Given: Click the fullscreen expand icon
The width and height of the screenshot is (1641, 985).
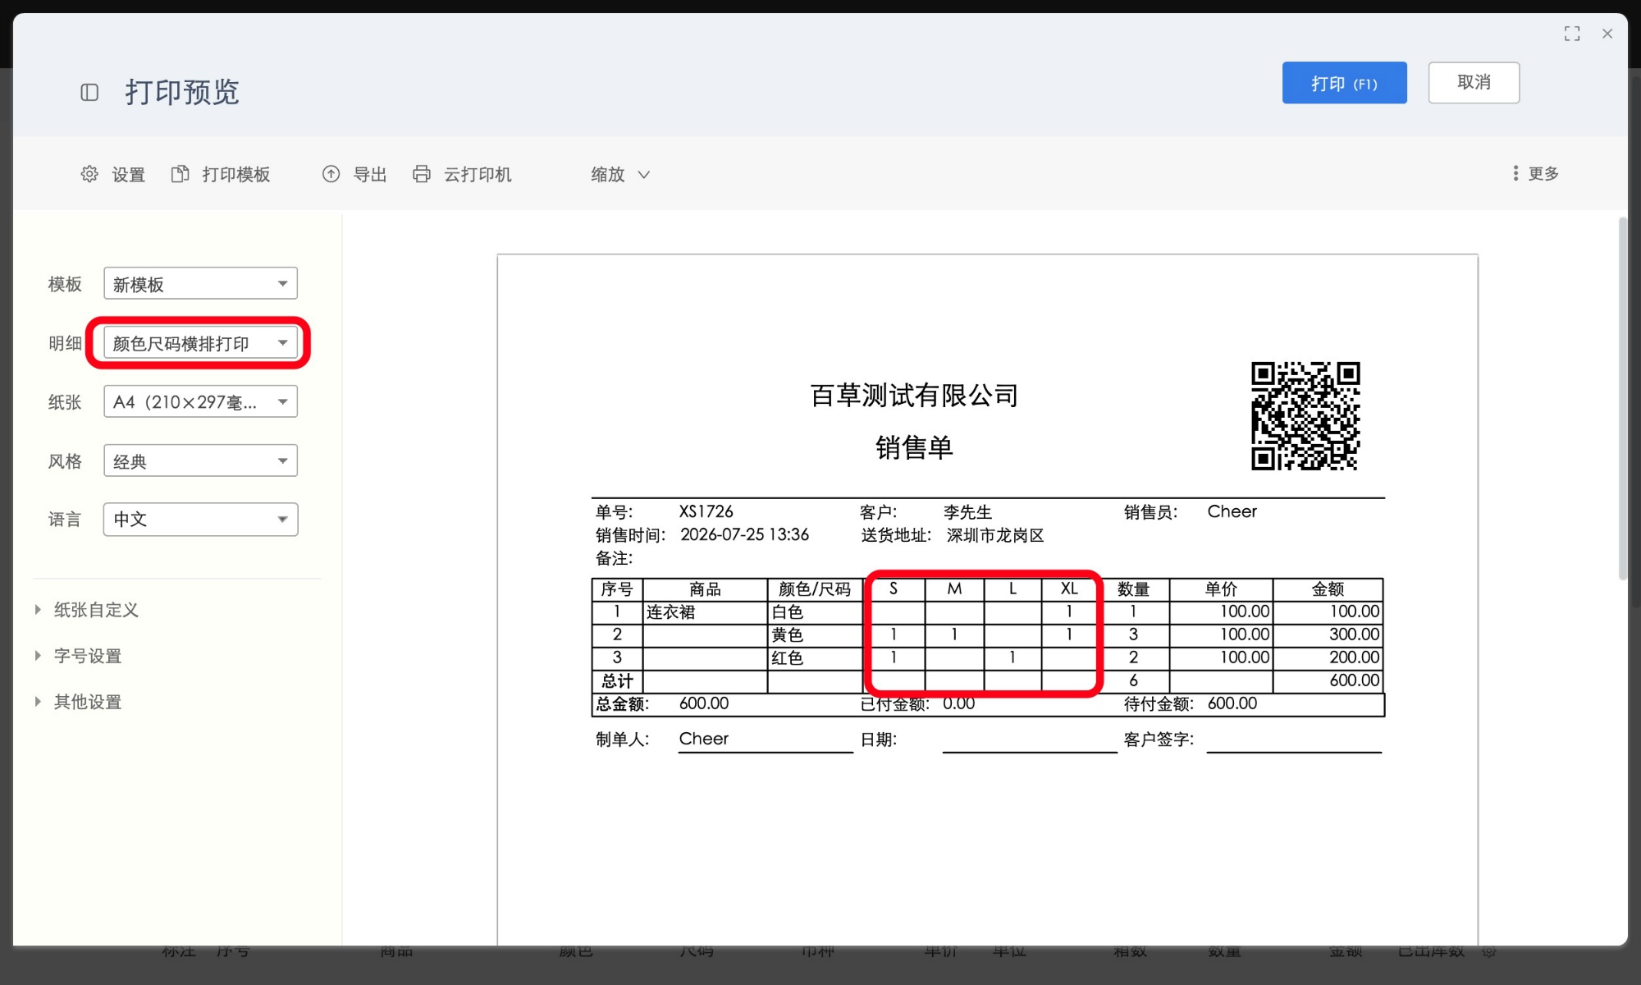Looking at the screenshot, I should (1572, 34).
